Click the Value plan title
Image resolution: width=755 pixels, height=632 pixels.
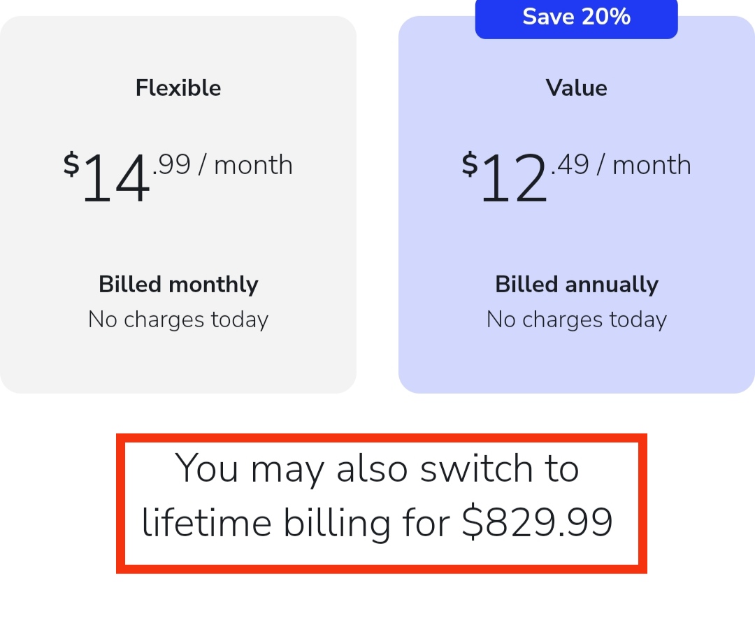576,88
